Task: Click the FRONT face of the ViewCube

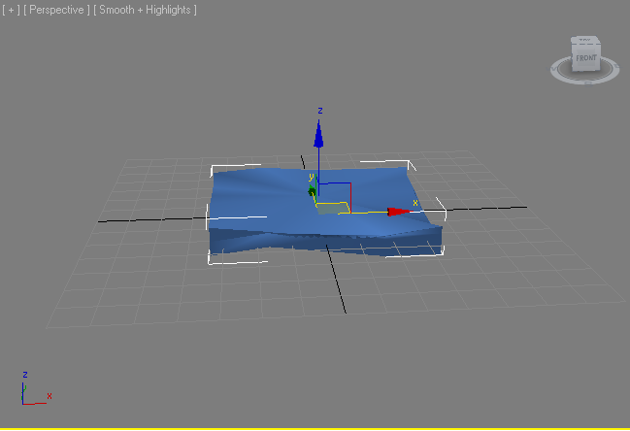Action: (x=585, y=58)
